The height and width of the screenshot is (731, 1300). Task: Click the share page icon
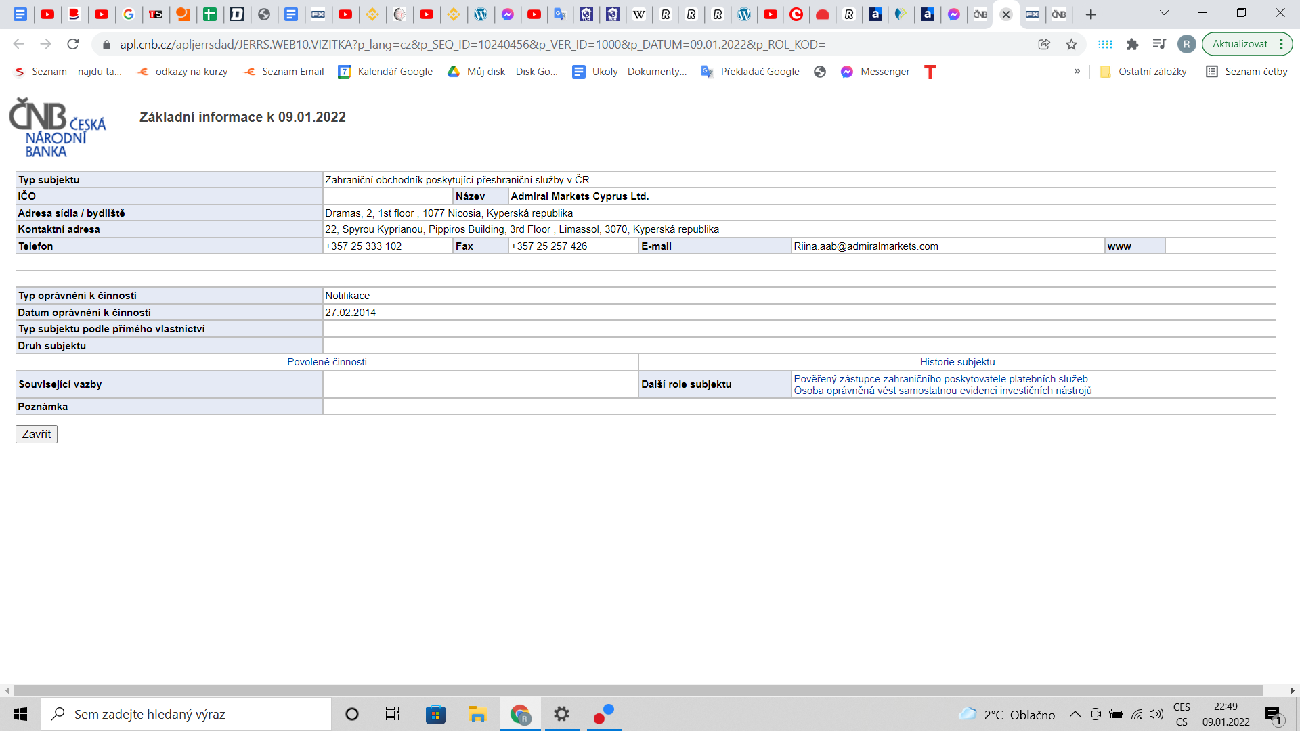(x=1044, y=44)
